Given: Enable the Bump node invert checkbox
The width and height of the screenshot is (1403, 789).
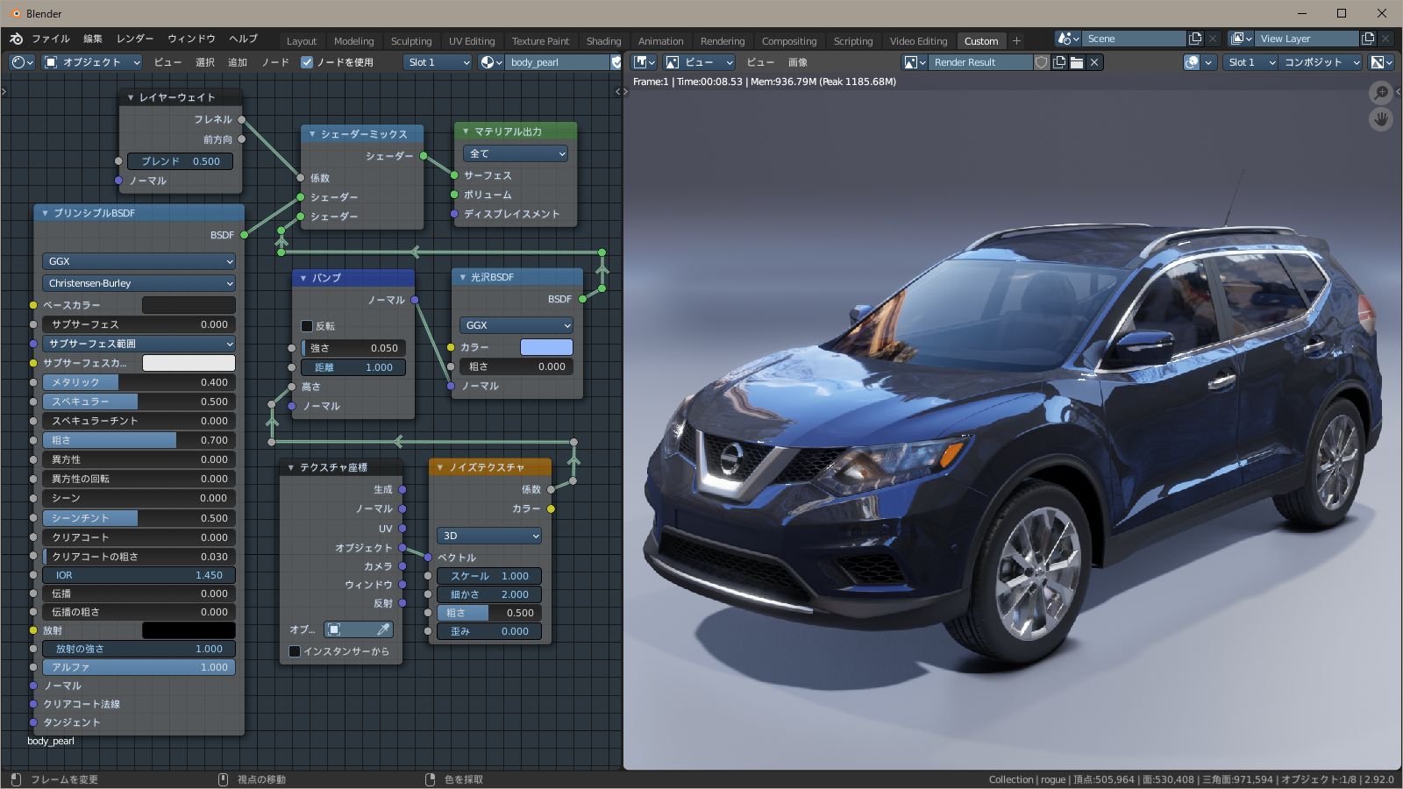Looking at the screenshot, I should point(307,326).
